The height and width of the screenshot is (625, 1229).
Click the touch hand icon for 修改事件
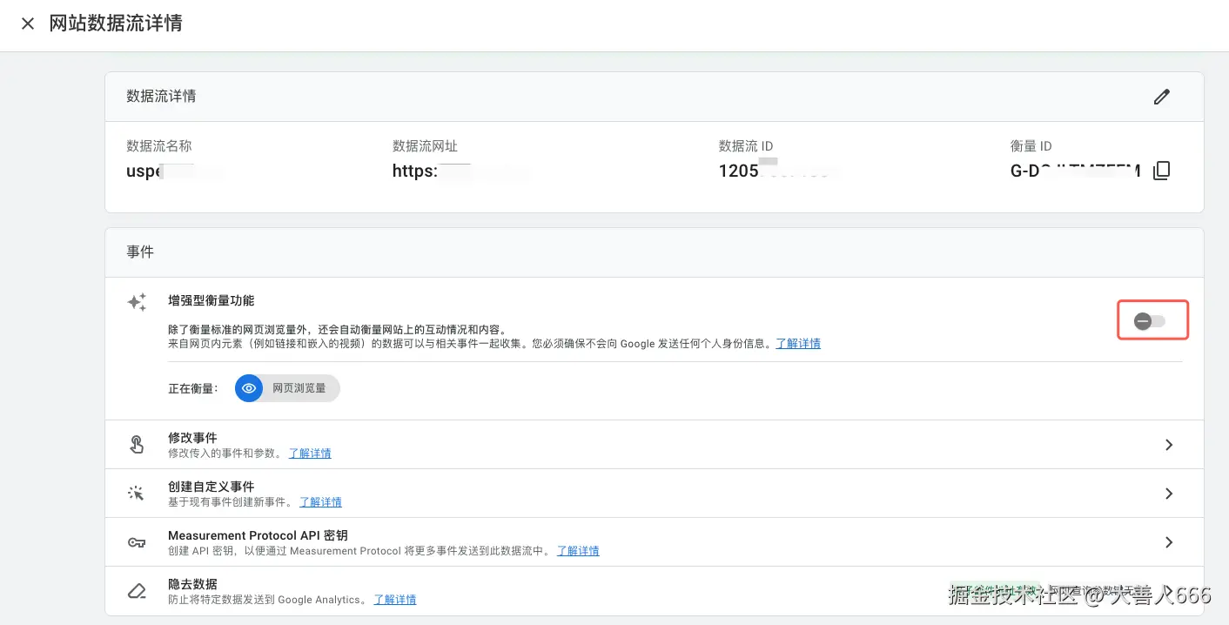137,445
